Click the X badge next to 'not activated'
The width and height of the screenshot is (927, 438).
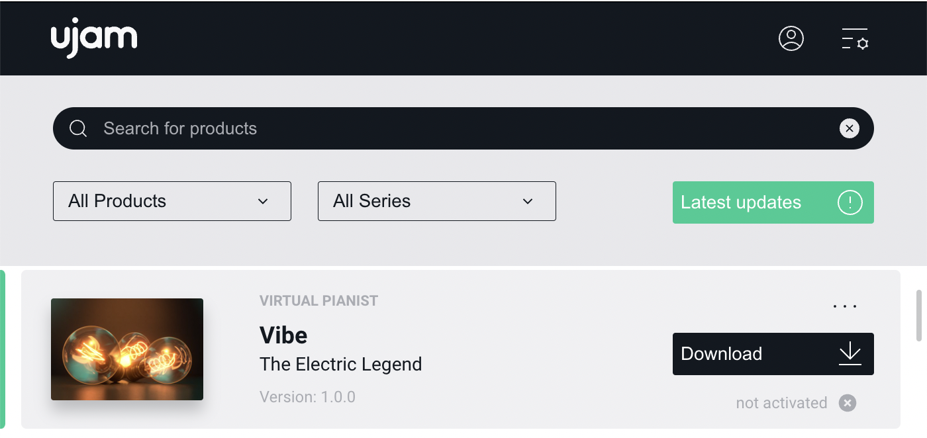847,403
